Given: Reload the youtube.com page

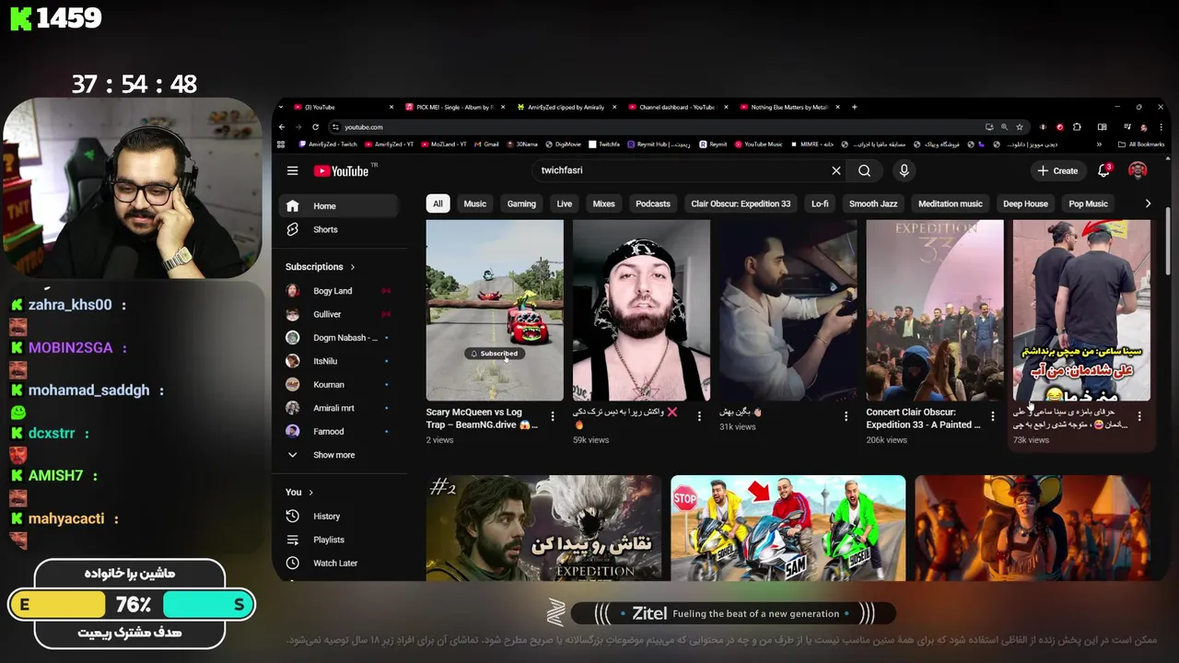Looking at the screenshot, I should pos(315,127).
